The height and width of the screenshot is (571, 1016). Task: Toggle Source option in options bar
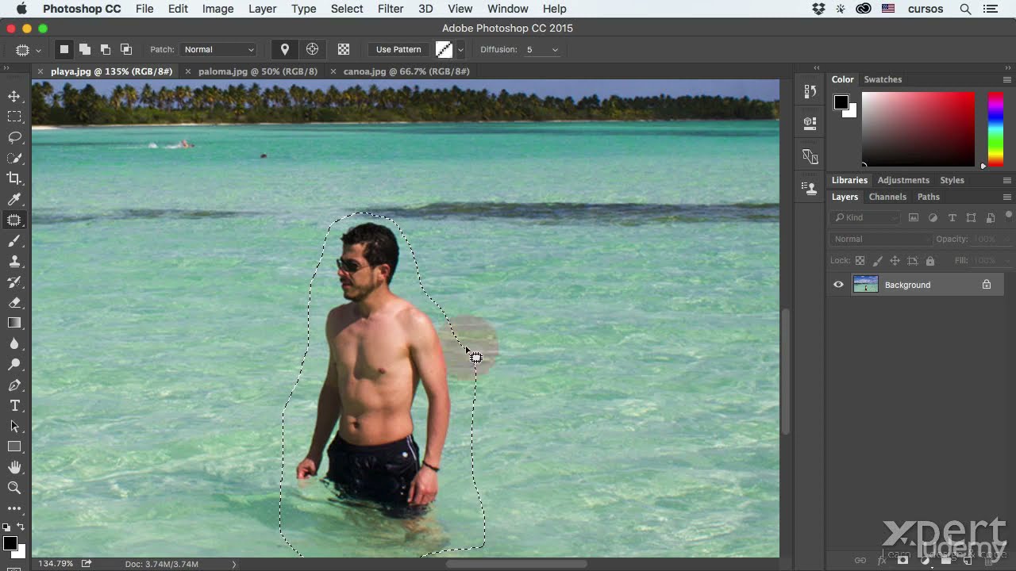tap(285, 49)
